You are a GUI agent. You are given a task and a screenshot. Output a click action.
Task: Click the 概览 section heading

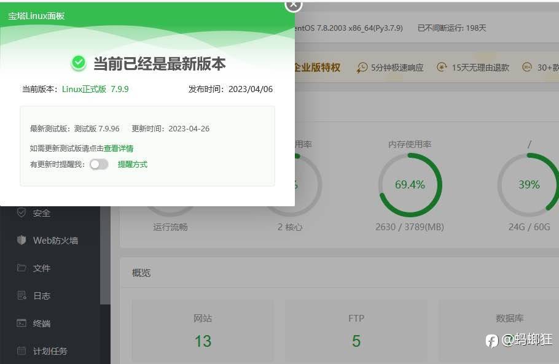[x=141, y=273]
